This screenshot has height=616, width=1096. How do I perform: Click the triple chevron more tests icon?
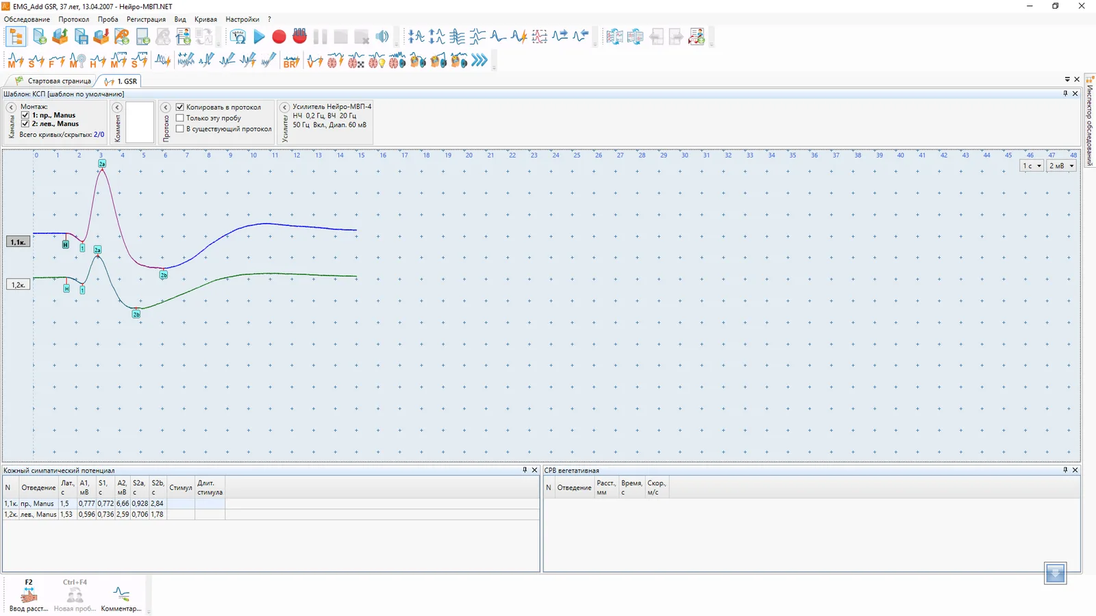[x=480, y=61]
